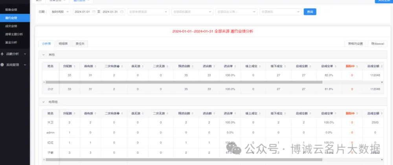Screen dimensions: 393x165
Task: Click the airplane icon beside 战略分析 in the sidebar
Action: [x=3, y=54]
